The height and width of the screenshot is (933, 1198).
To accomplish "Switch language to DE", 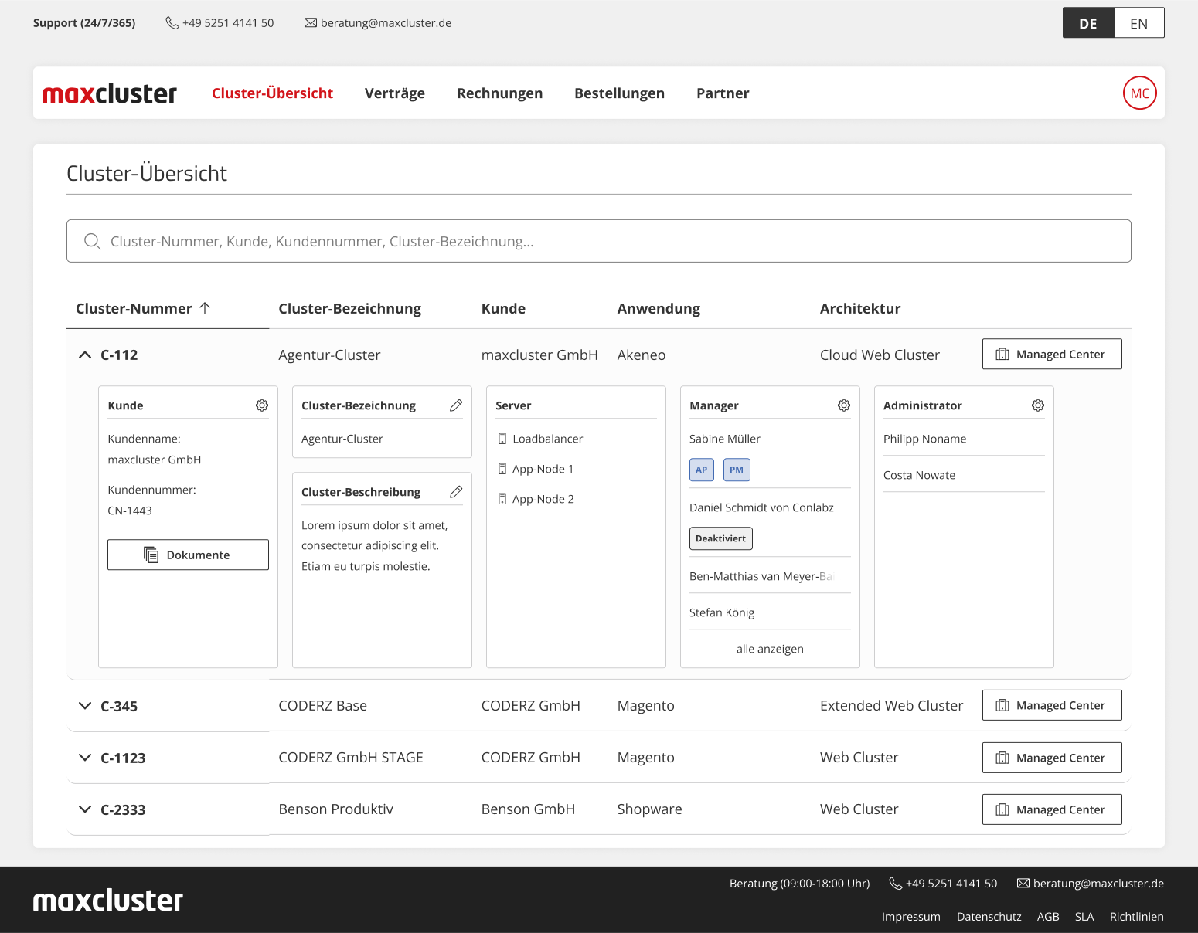I will 1088,23.
